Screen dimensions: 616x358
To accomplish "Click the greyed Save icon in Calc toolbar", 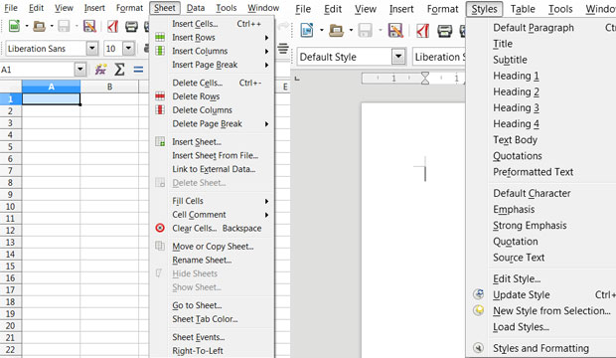I will (x=64, y=27).
